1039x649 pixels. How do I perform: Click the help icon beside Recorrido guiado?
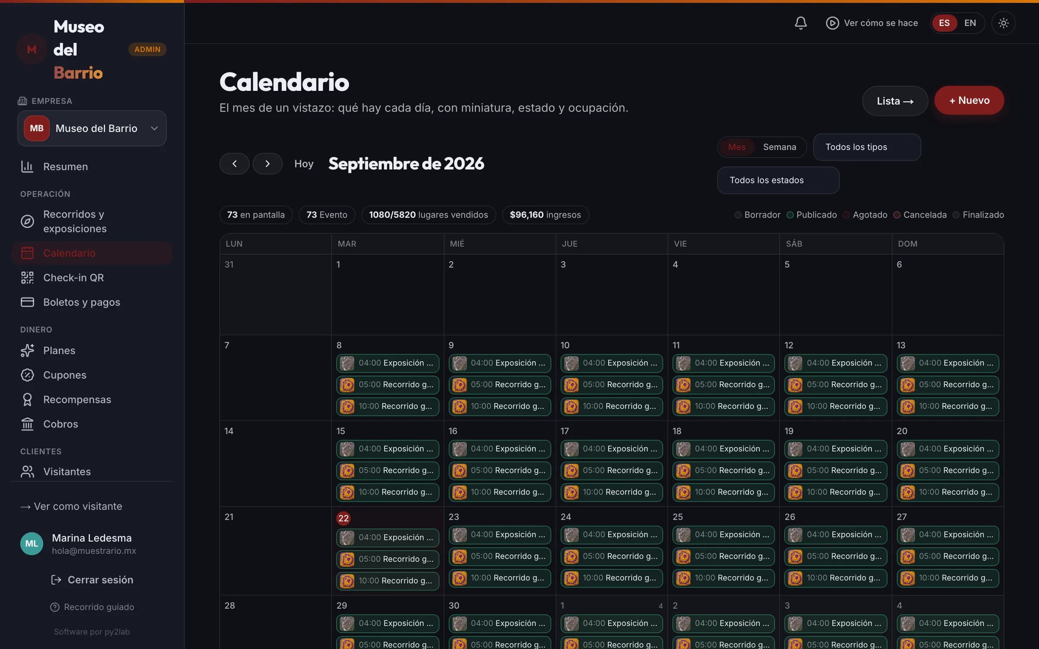[x=55, y=607]
